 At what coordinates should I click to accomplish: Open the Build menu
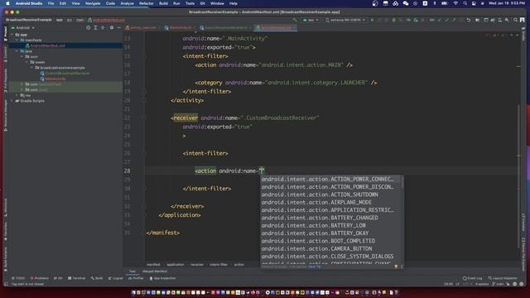(163, 3)
